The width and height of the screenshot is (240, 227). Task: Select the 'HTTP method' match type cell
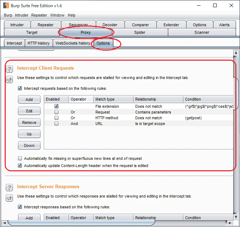[113, 118]
